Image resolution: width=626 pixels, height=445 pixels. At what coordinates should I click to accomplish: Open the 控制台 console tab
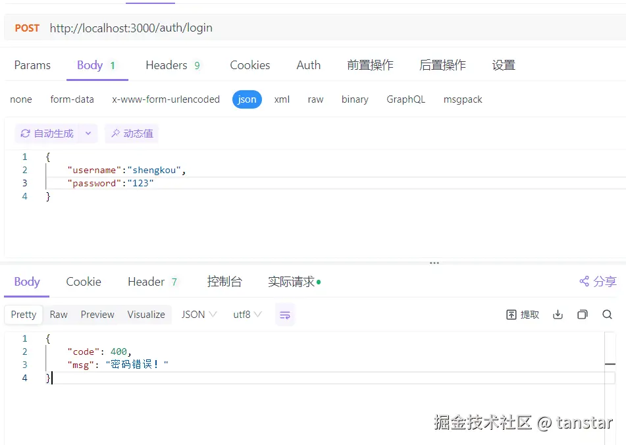(x=224, y=282)
